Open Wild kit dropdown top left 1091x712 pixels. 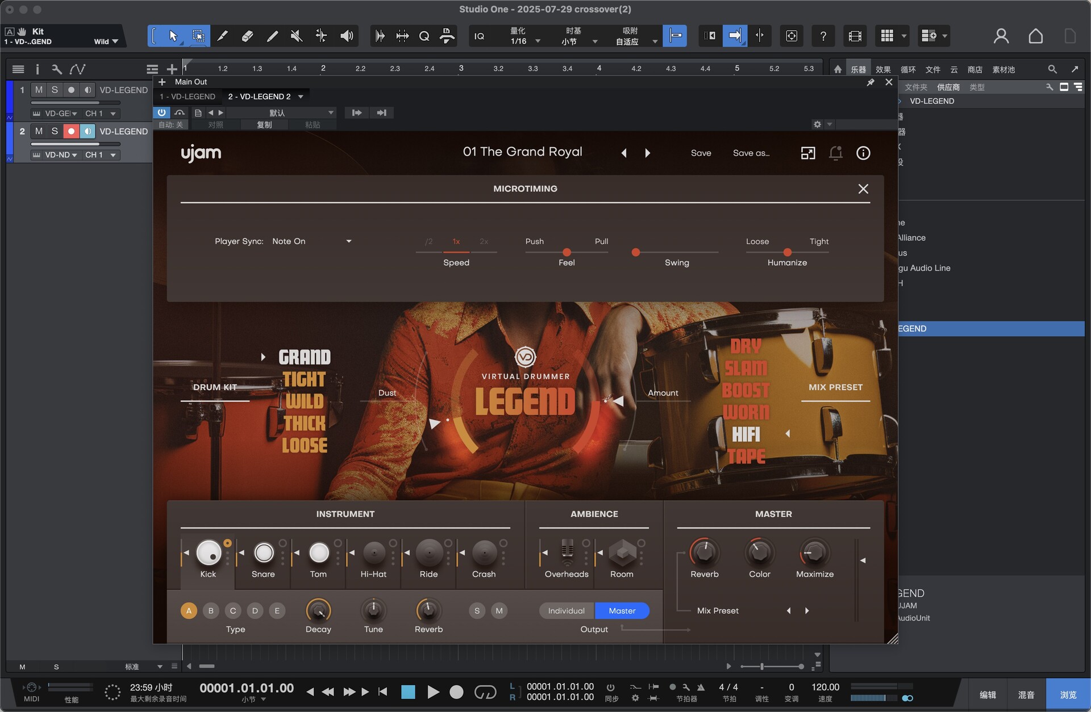106,41
